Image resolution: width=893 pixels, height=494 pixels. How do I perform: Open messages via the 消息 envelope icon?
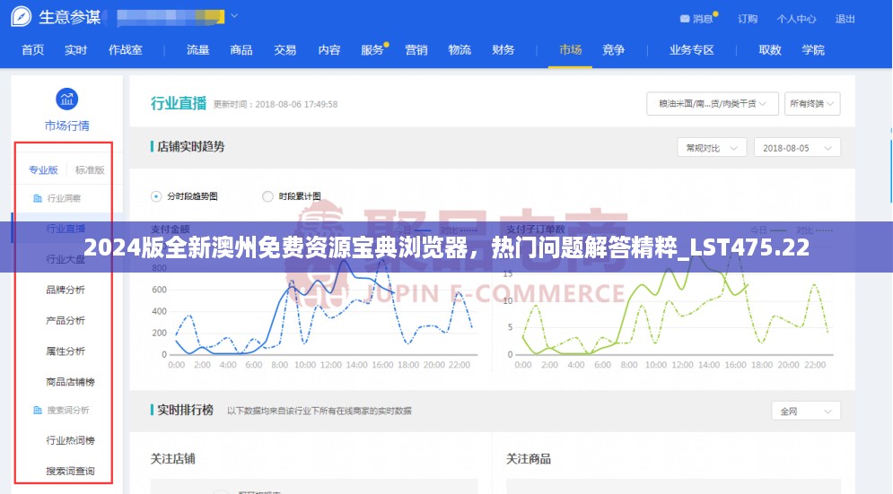click(685, 19)
